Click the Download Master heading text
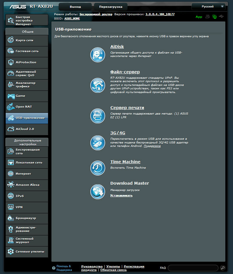Viewport: 233px width, 274px height. pyautogui.click(x=130, y=183)
